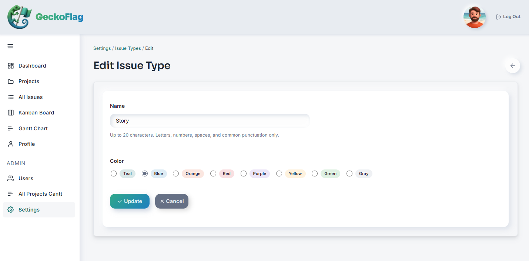Screen dimensions: 529x261
Task: Click the GeckoFlag gecko logo
Action: click(x=20, y=17)
